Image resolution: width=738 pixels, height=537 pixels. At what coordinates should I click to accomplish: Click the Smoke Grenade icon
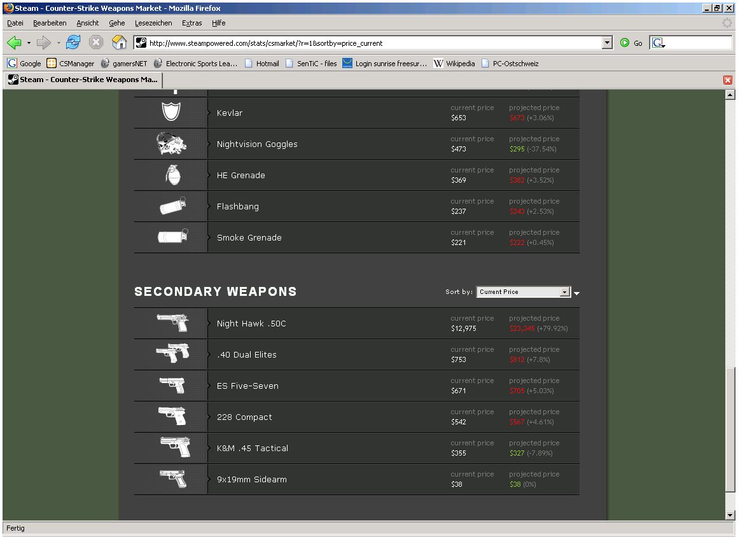click(x=173, y=235)
